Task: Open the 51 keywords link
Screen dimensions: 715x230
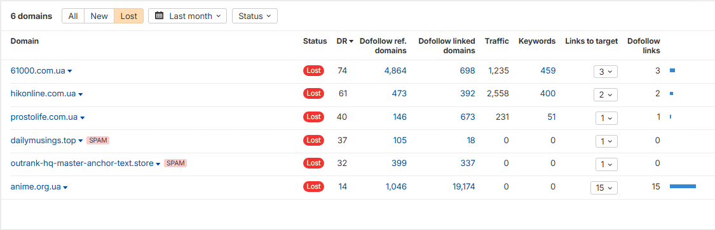Action: click(x=552, y=117)
